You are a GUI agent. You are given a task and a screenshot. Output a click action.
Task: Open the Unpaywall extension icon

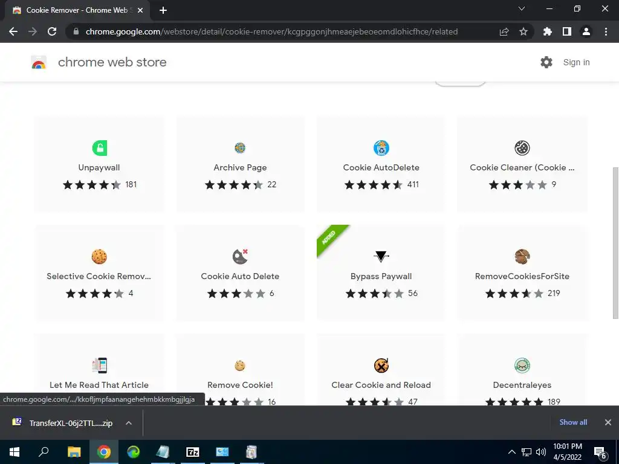pos(100,149)
